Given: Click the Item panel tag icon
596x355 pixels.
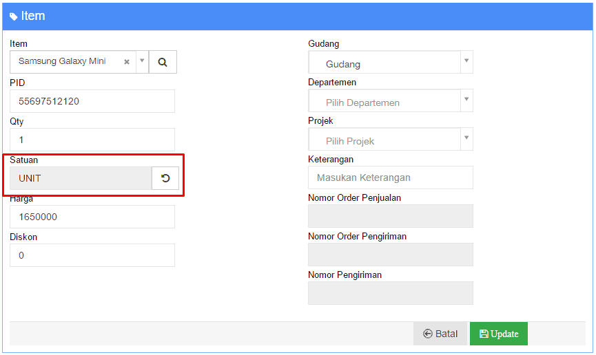Looking at the screenshot, I should (x=13, y=17).
